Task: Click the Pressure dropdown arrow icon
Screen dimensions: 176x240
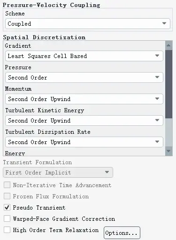Action: pos(157,77)
